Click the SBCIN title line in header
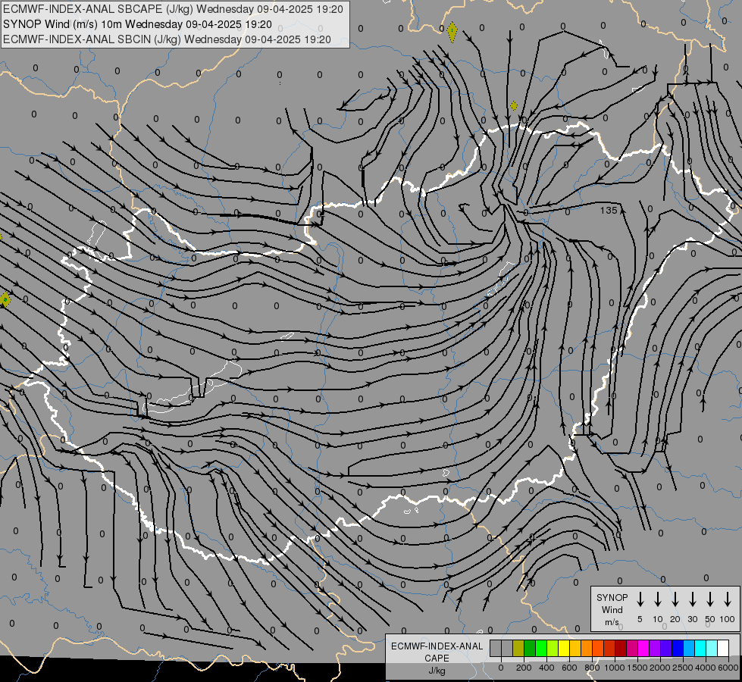The width and height of the screenshot is (742, 682). click(167, 39)
